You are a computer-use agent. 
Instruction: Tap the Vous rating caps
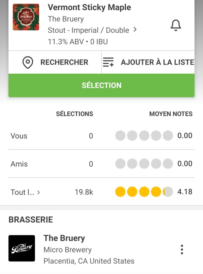click(144, 136)
